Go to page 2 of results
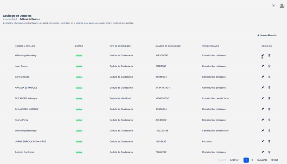This screenshot has height=164, width=287. click(252, 160)
